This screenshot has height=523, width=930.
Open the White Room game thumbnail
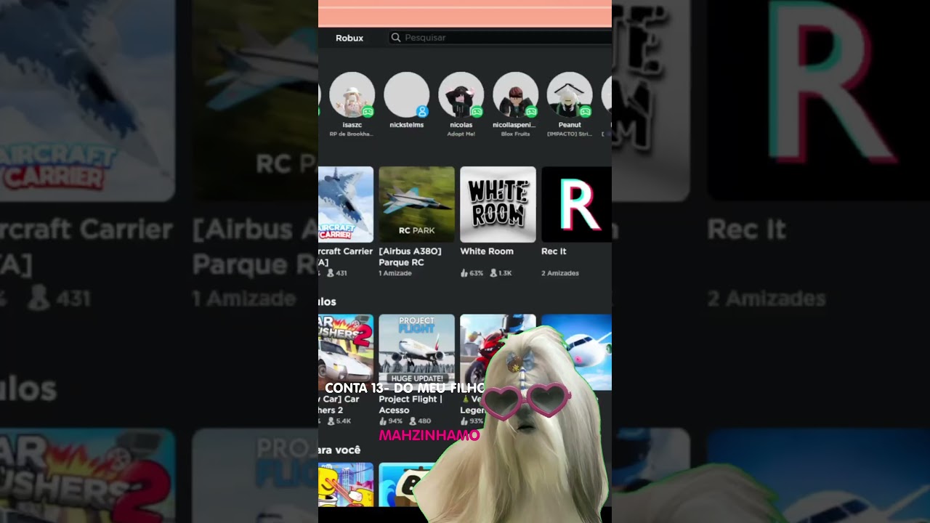(498, 204)
